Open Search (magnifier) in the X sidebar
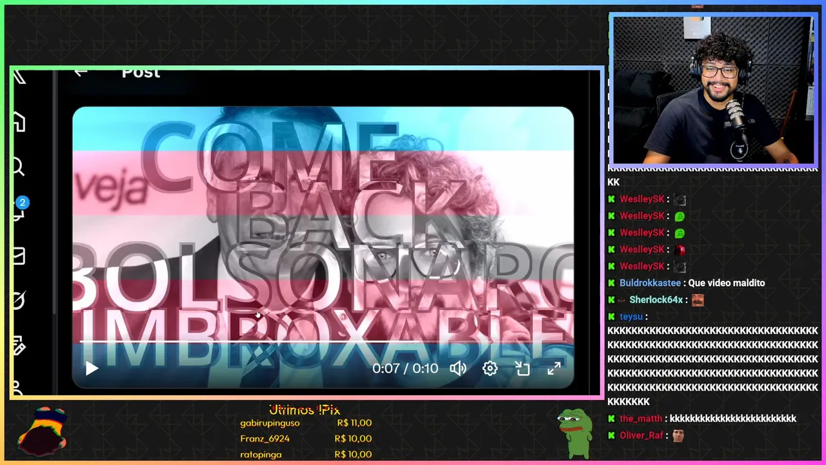 click(18, 167)
